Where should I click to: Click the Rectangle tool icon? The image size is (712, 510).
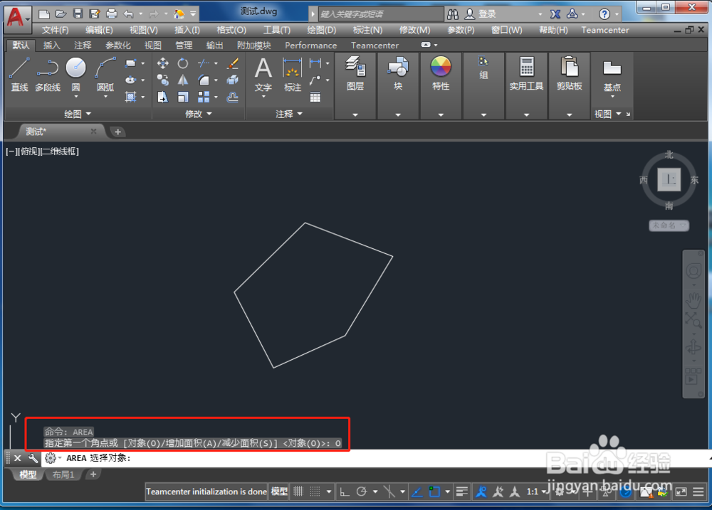click(131, 63)
